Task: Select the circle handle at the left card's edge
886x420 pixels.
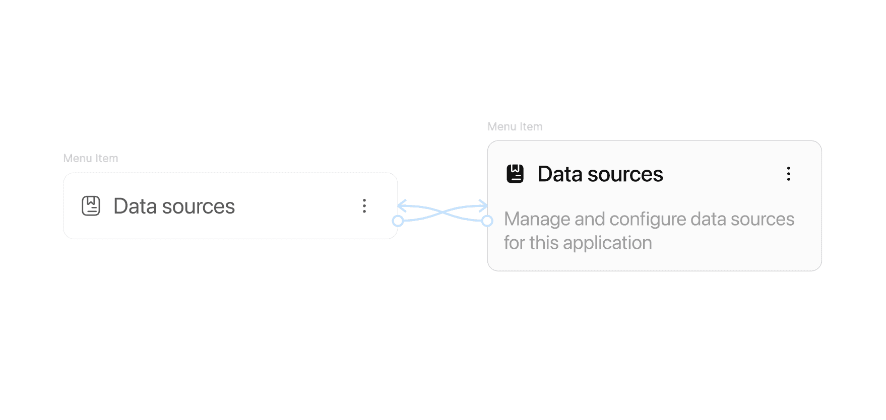Action: tap(398, 221)
